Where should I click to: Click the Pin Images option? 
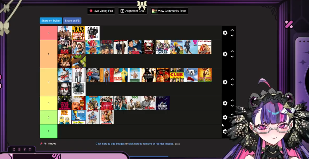pyautogui.click(x=48, y=144)
